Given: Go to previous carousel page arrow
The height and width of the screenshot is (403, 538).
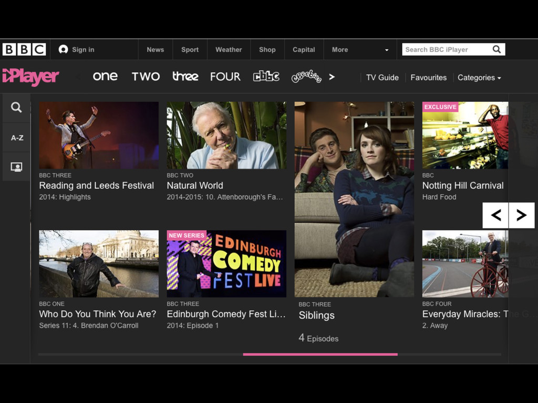Looking at the screenshot, I should 495,215.
